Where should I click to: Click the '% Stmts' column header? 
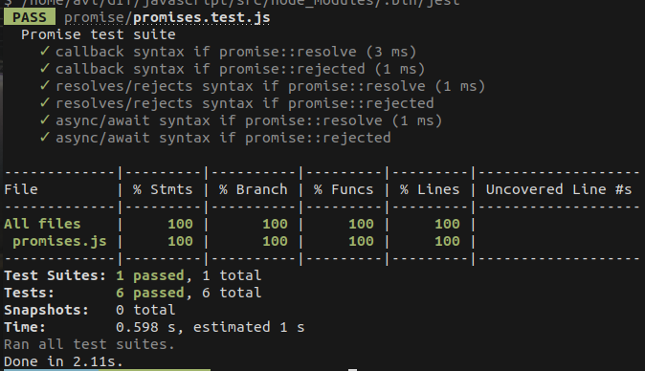163,189
